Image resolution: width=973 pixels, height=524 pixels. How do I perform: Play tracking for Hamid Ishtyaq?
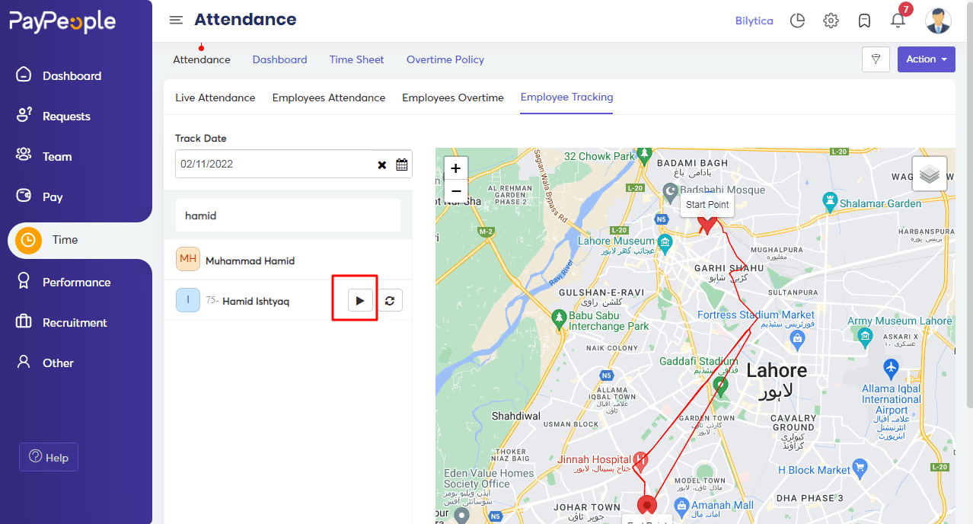(360, 301)
